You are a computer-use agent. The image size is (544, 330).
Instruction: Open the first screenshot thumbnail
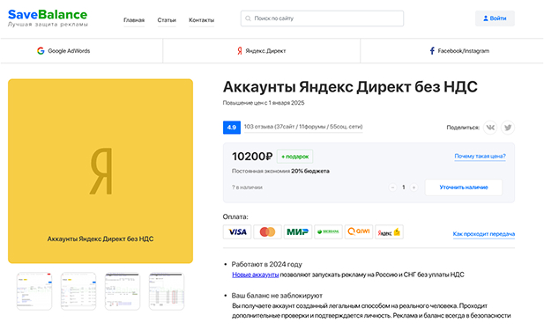pyautogui.click(x=34, y=291)
